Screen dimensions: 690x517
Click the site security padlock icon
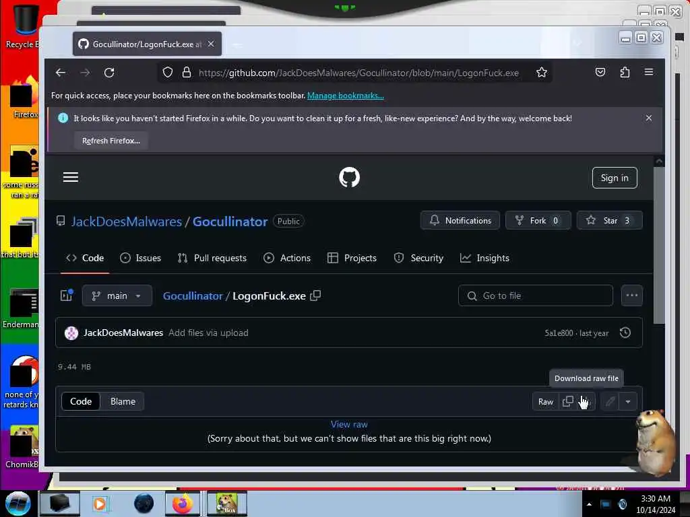click(187, 73)
